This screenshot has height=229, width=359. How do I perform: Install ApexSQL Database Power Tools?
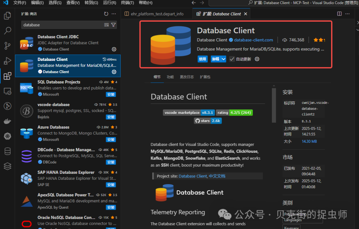[111, 207]
